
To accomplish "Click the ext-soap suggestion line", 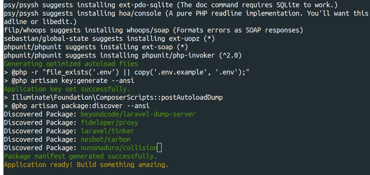I will [x=96, y=47].
